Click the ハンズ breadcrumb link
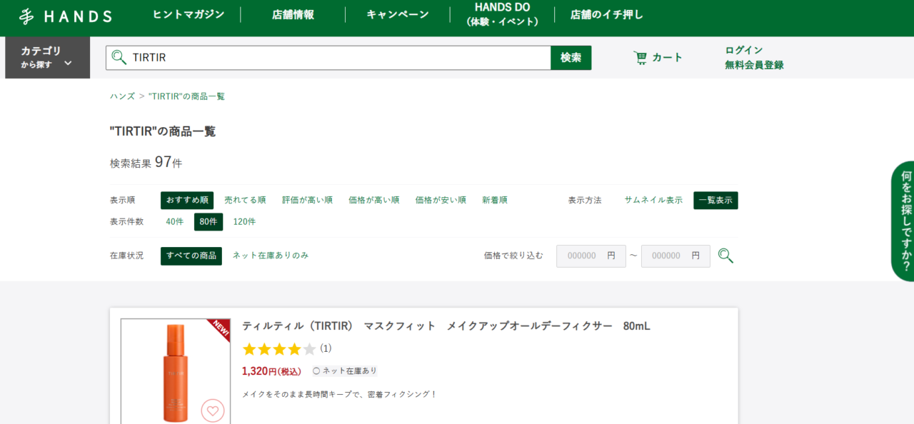The width and height of the screenshot is (914, 424). [x=122, y=96]
